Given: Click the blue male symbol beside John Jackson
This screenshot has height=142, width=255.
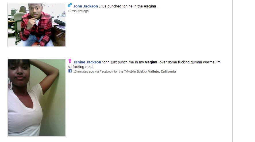Looking at the screenshot, I should pyautogui.click(x=70, y=5).
